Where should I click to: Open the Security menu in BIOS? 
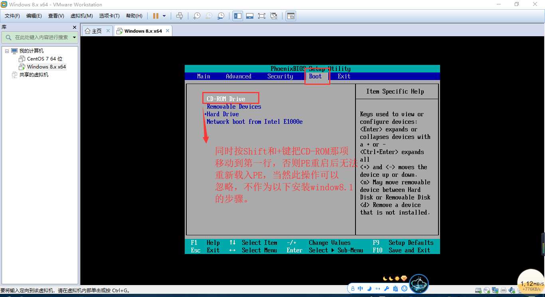click(280, 76)
